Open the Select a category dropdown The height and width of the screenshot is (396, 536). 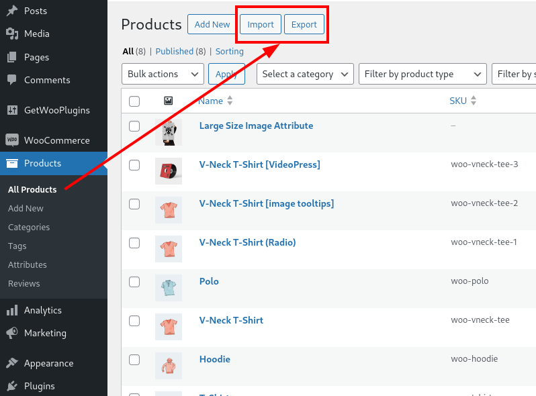(305, 74)
